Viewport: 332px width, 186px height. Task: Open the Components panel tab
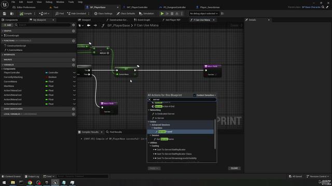click(11, 20)
